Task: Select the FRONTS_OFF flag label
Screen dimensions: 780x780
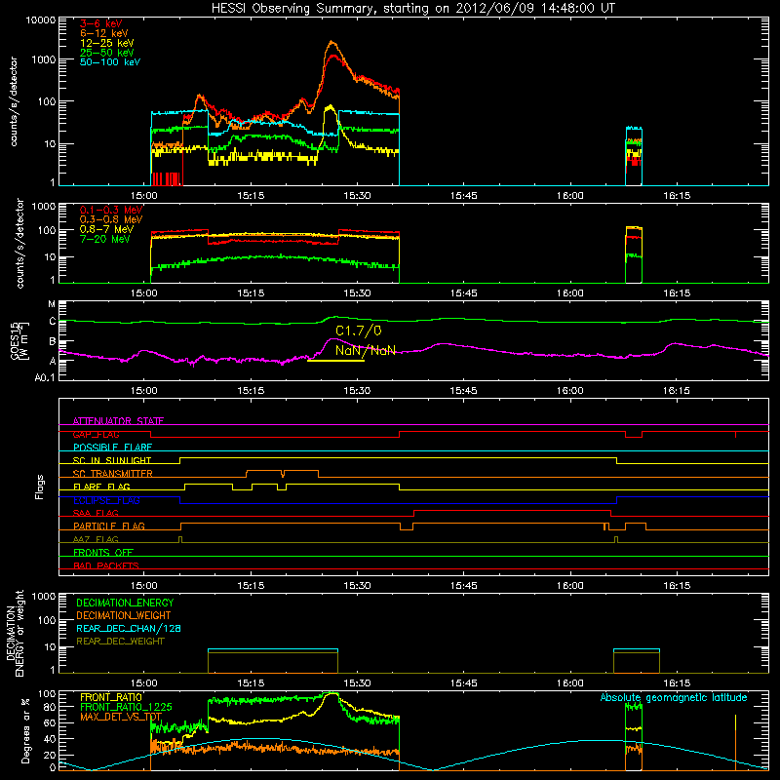Action: pyautogui.click(x=103, y=552)
